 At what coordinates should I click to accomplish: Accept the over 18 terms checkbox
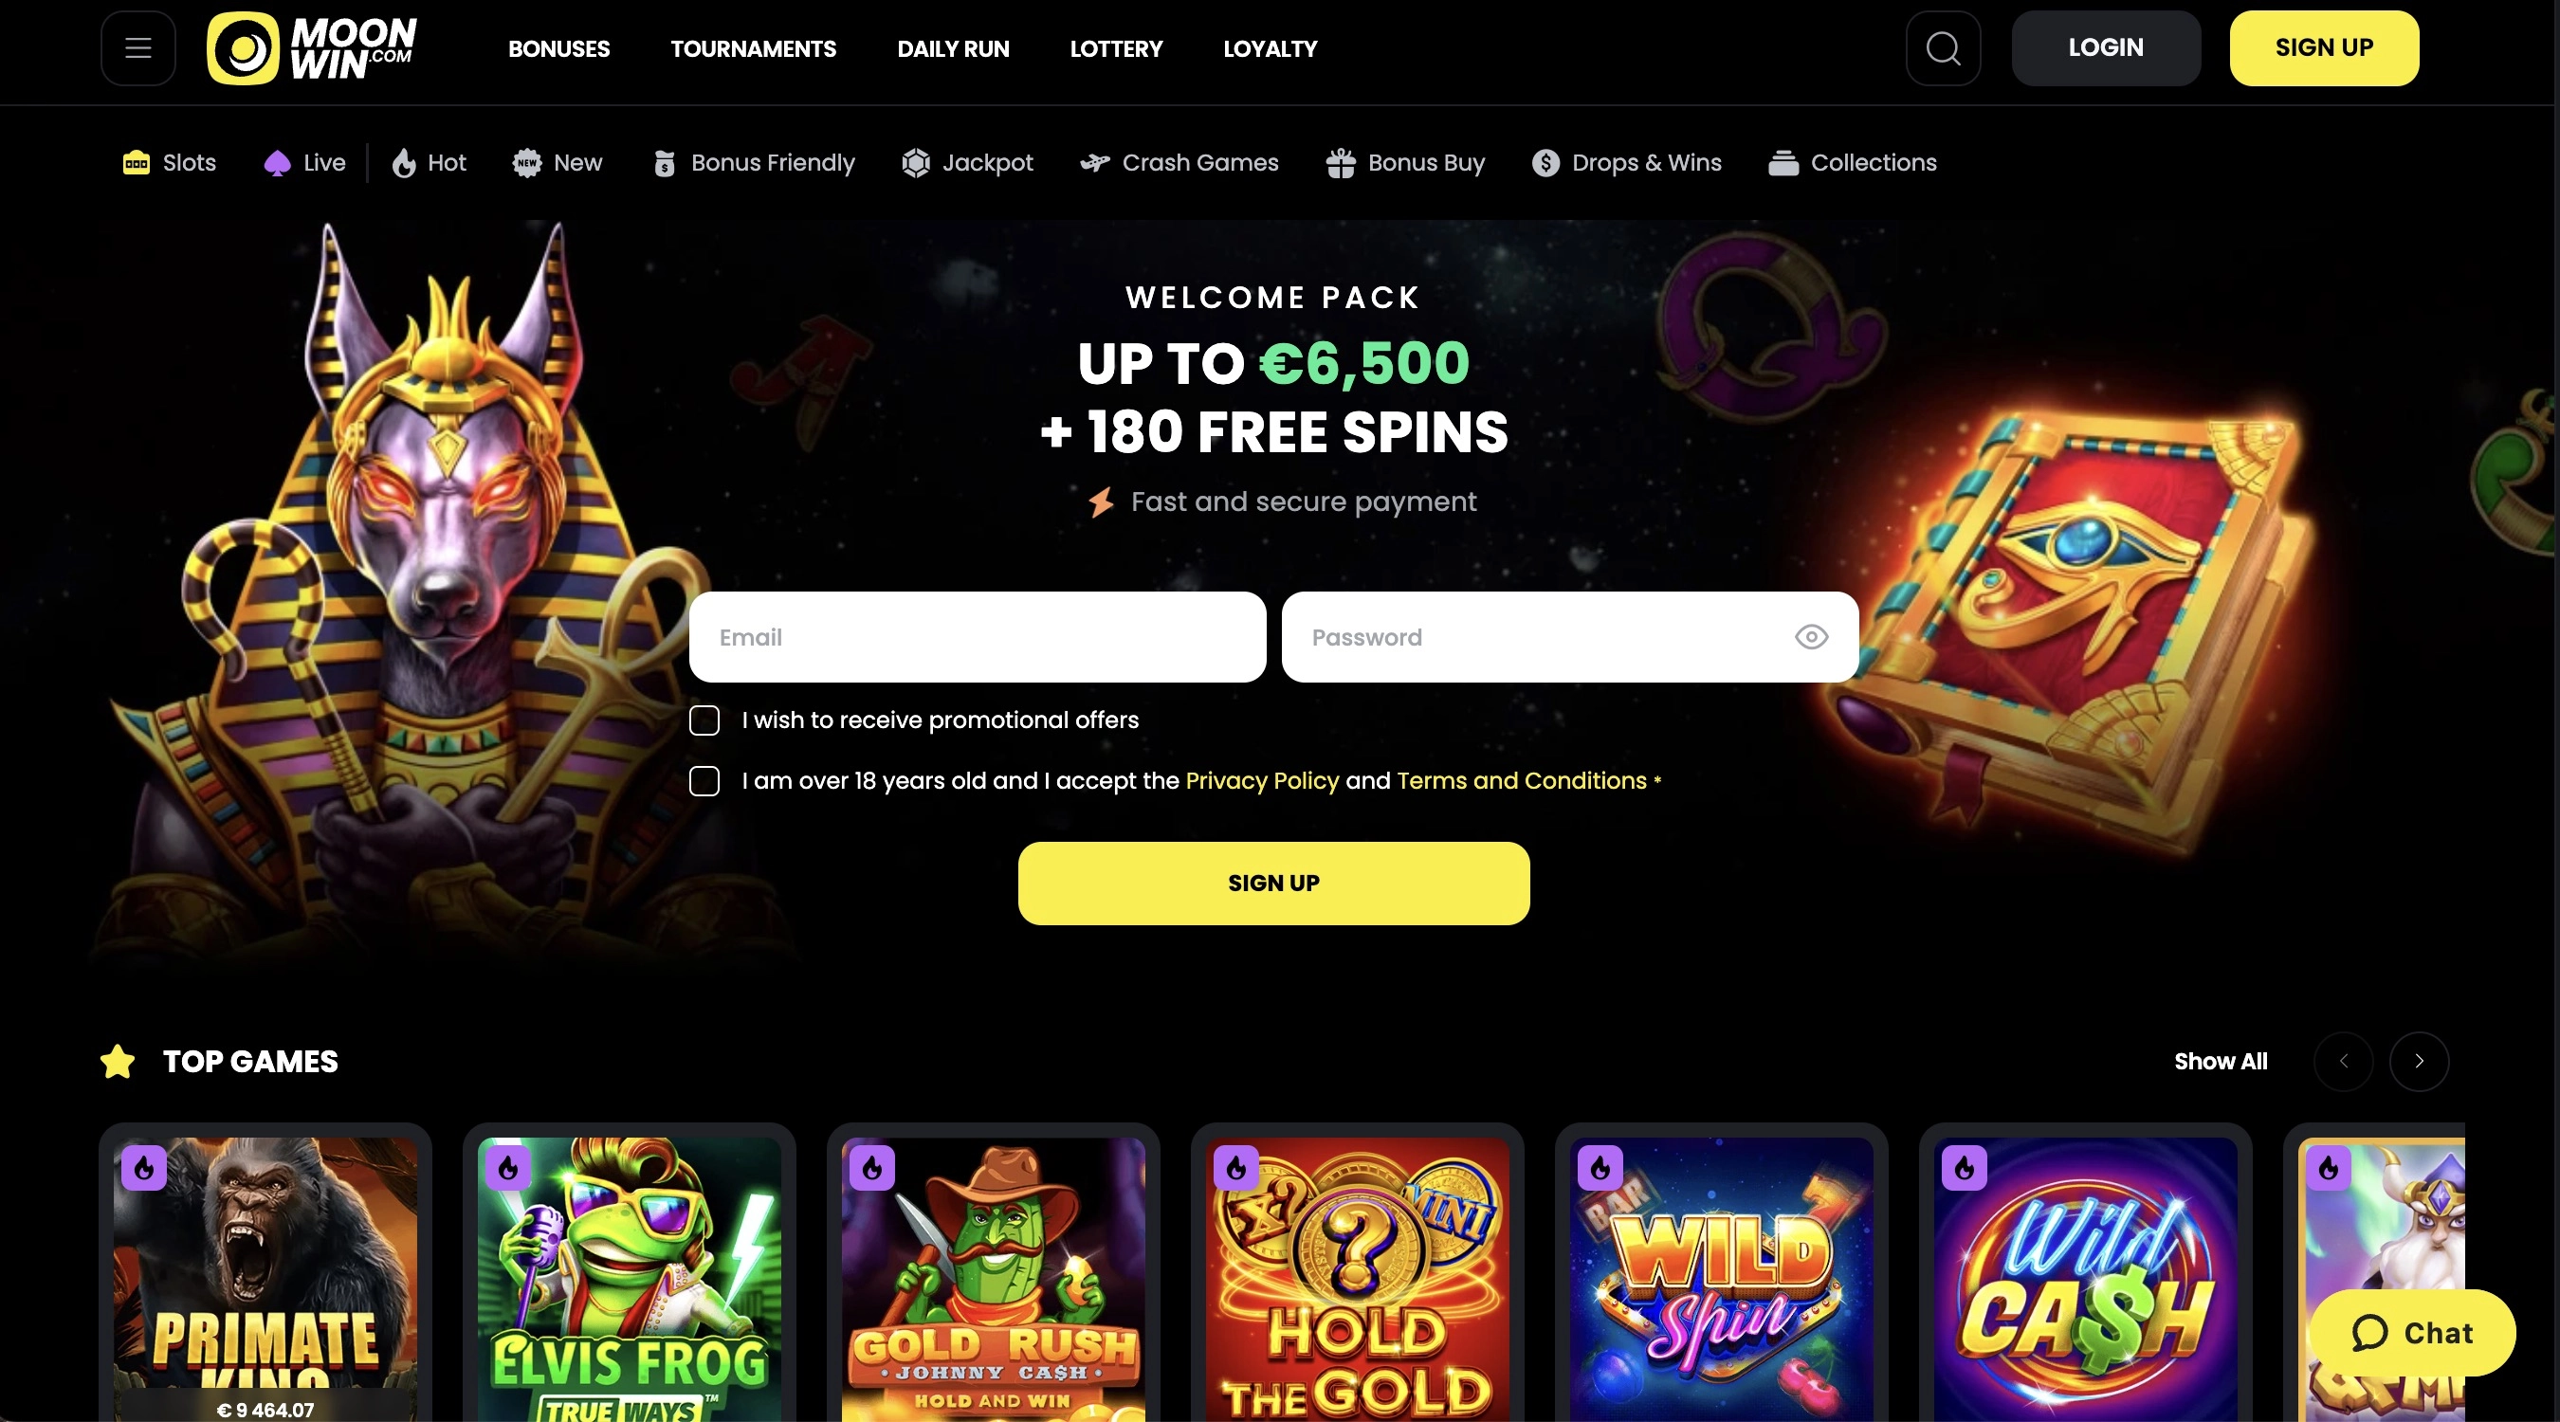704,781
